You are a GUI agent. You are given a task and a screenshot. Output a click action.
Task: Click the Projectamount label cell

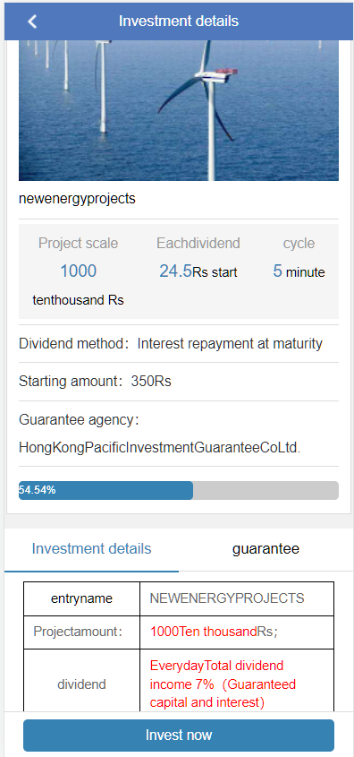(82, 632)
